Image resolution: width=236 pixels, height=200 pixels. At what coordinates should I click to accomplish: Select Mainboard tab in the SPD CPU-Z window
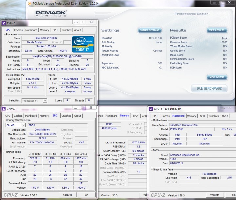tap(31, 116)
